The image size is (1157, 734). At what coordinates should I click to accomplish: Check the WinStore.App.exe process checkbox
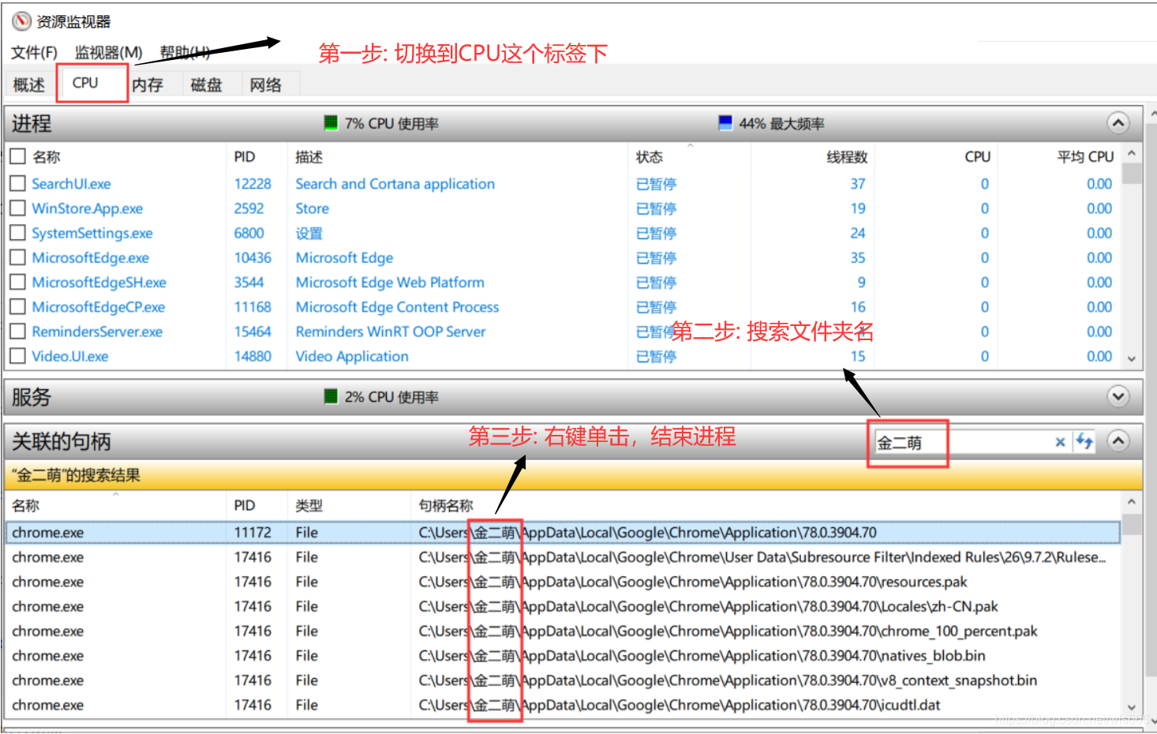(x=17, y=208)
